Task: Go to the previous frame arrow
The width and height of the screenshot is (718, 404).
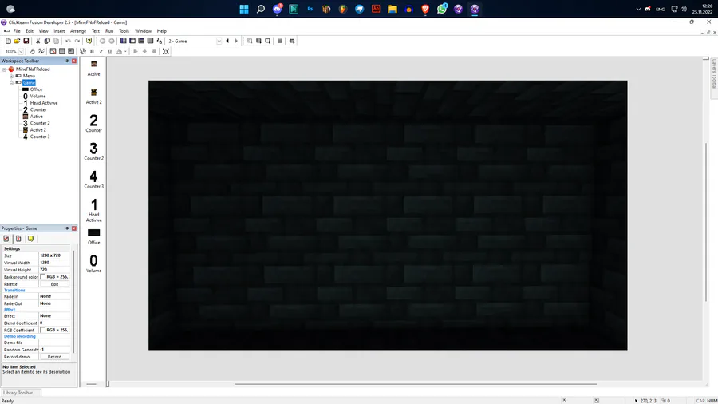Action: point(227,41)
